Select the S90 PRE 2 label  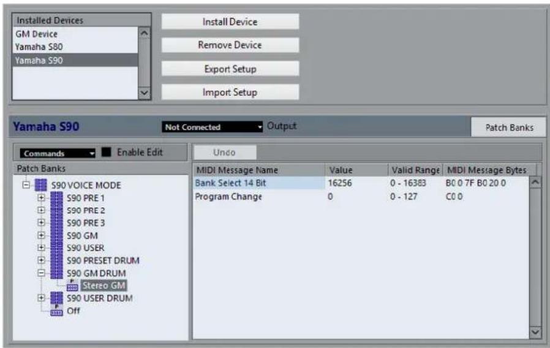point(86,211)
